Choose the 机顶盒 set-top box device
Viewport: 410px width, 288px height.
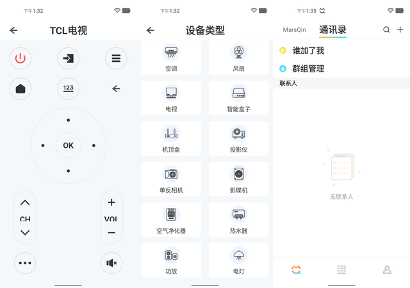click(171, 138)
